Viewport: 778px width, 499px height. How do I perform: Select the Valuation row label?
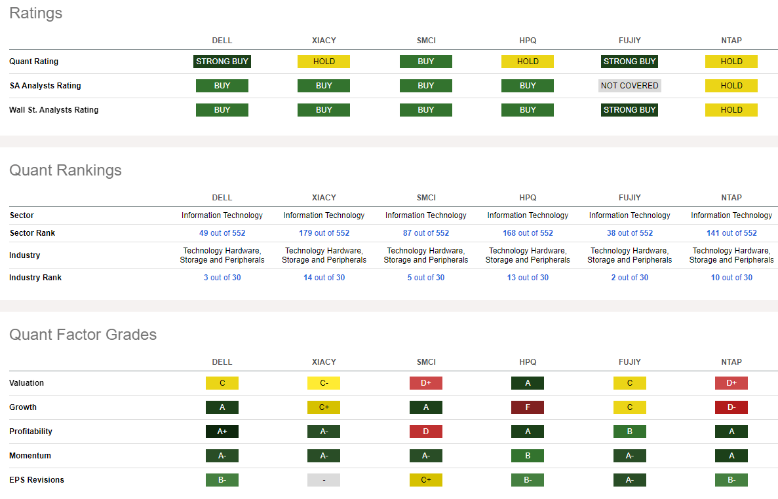[26, 383]
